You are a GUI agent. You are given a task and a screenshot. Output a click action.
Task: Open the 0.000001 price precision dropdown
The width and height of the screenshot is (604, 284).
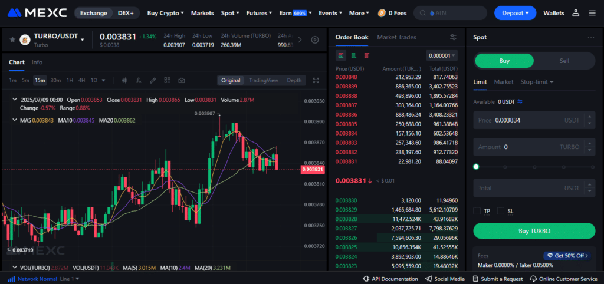[x=442, y=55]
